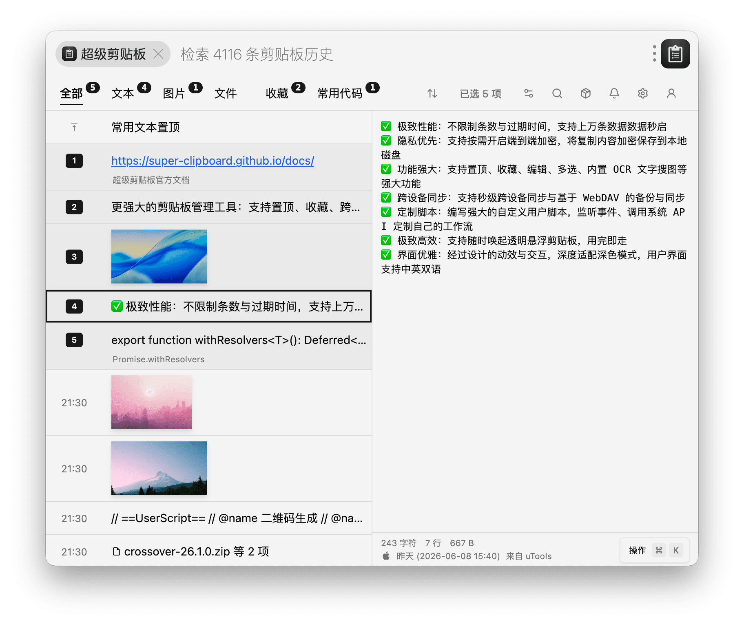744x626 pixels.
Task: Switch to the 常用代码 tab
Action: coord(340,94)
